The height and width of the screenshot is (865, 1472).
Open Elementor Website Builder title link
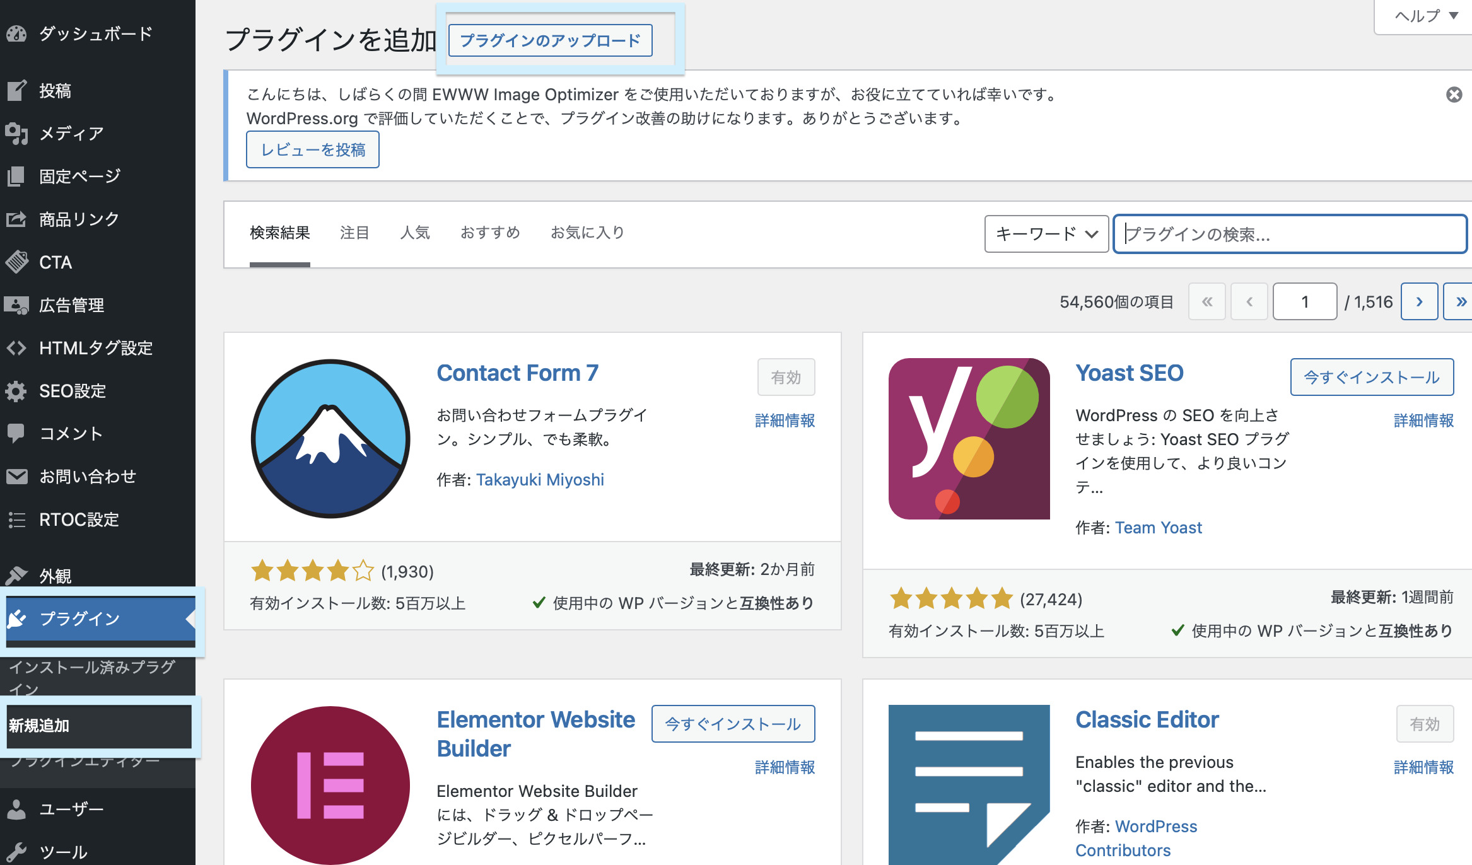536,734
